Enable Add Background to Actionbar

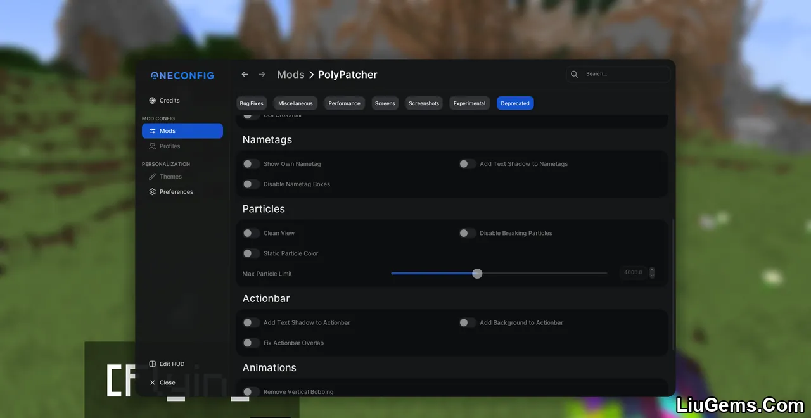(x=468, y=322)
